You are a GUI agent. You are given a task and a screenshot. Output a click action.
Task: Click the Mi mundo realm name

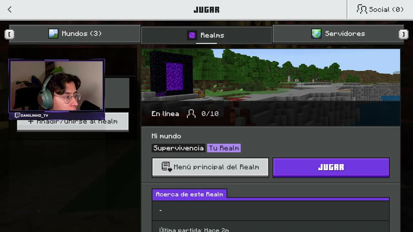[166, 136]
